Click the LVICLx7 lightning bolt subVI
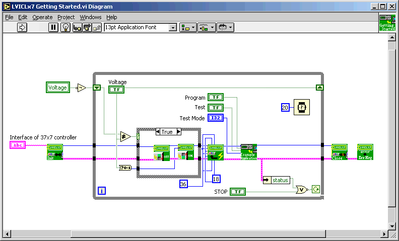The height and width of the screenshot is (241, 399). (216, 152)
